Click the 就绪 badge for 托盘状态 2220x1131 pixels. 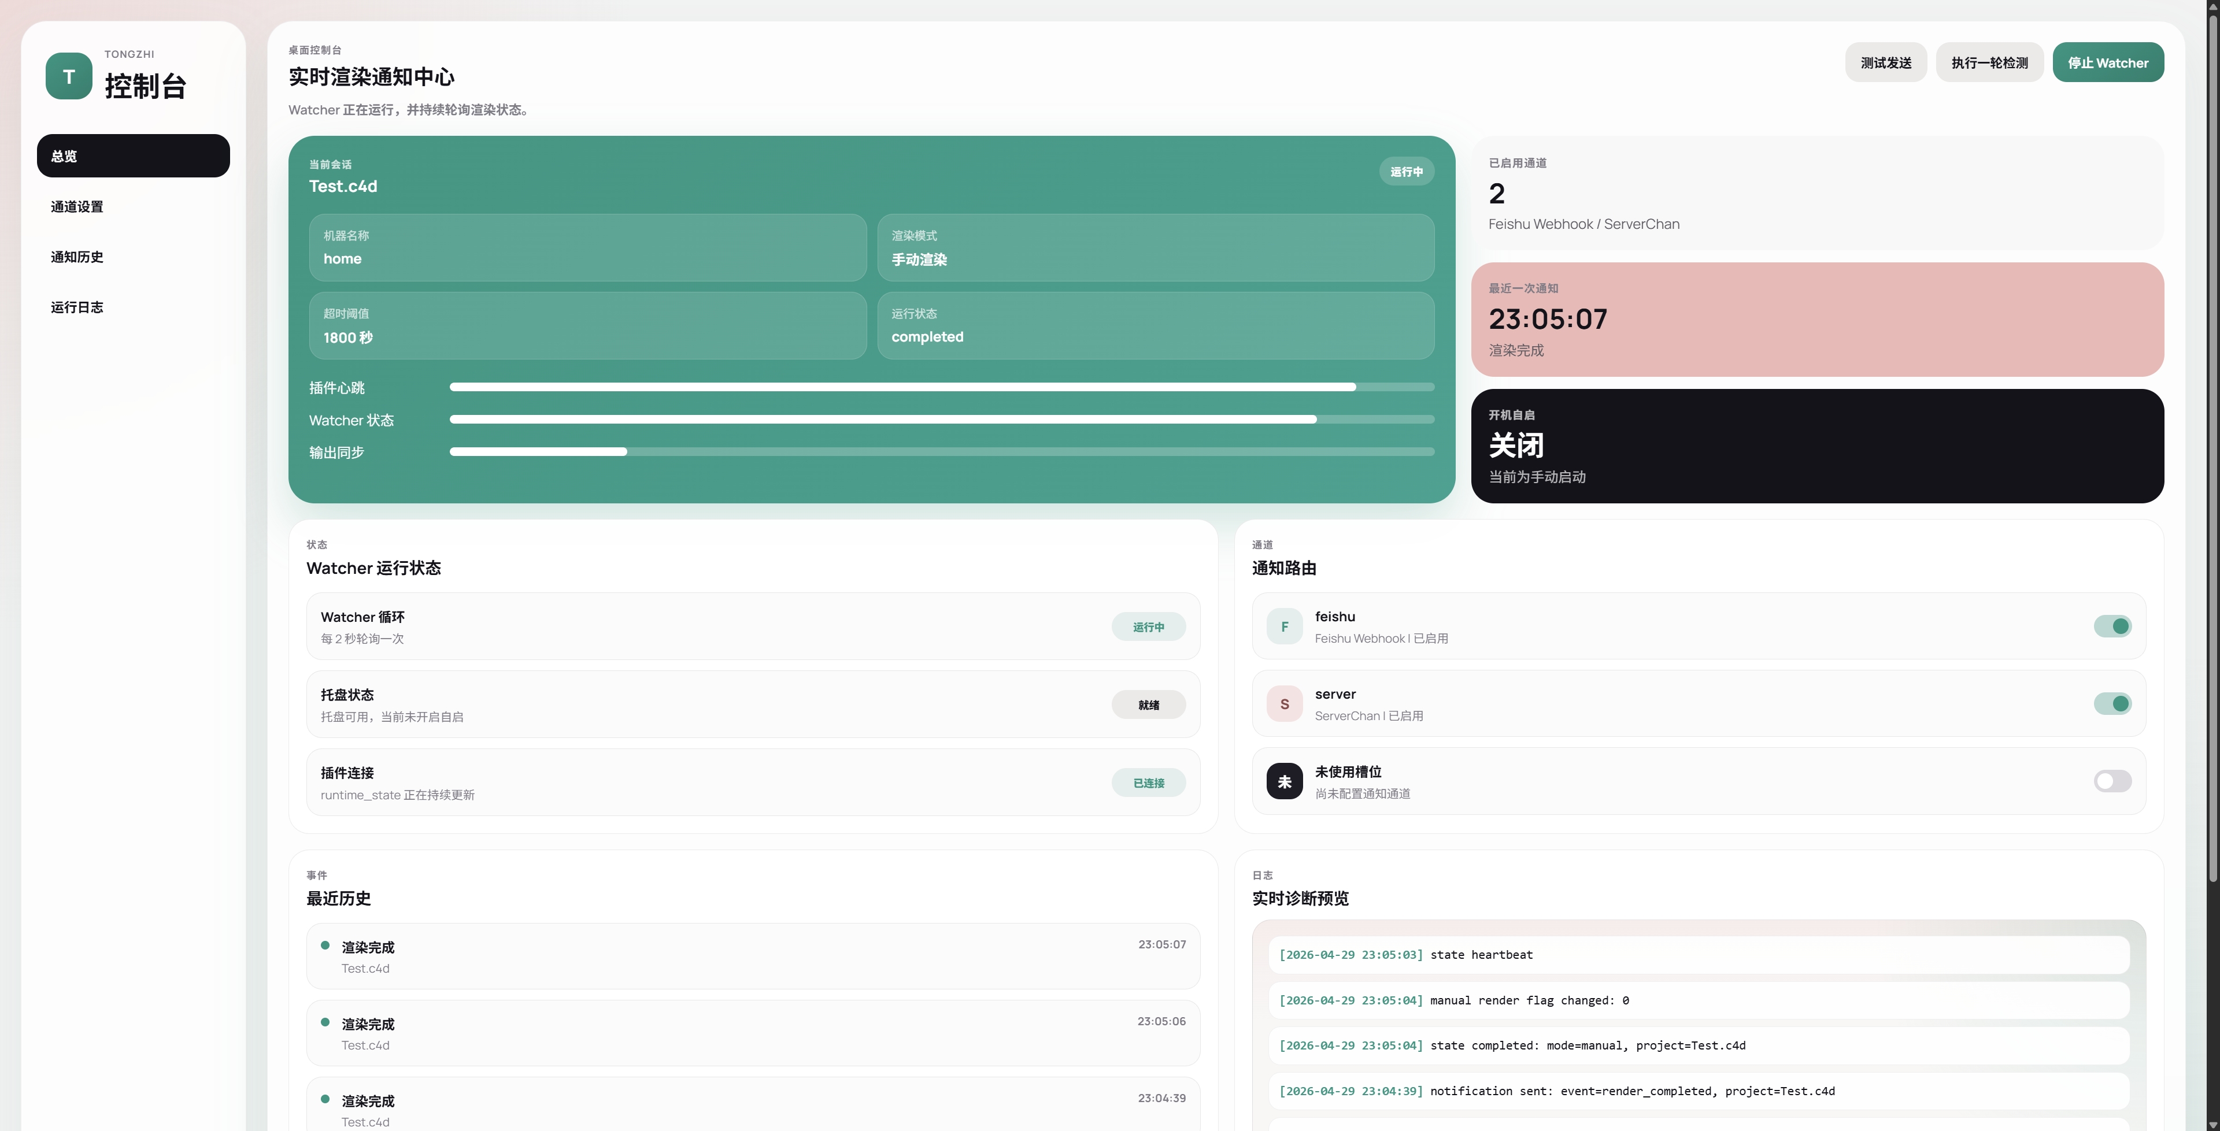[x=1148, y=704]
